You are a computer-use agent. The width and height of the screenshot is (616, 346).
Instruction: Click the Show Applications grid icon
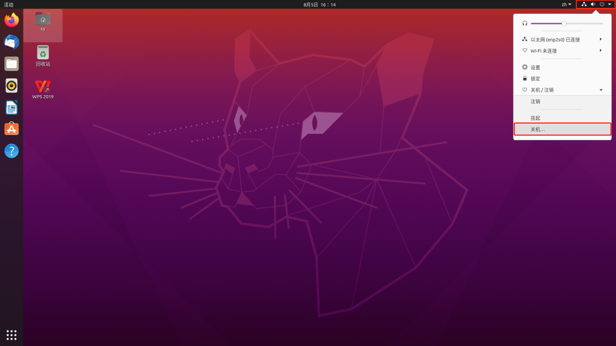11,335
